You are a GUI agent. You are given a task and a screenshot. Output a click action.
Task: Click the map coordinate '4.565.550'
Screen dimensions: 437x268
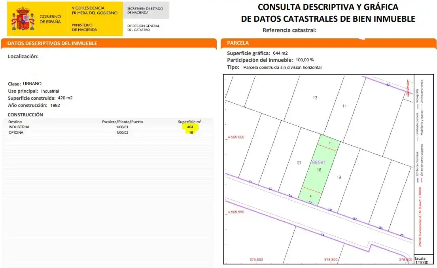236,212
